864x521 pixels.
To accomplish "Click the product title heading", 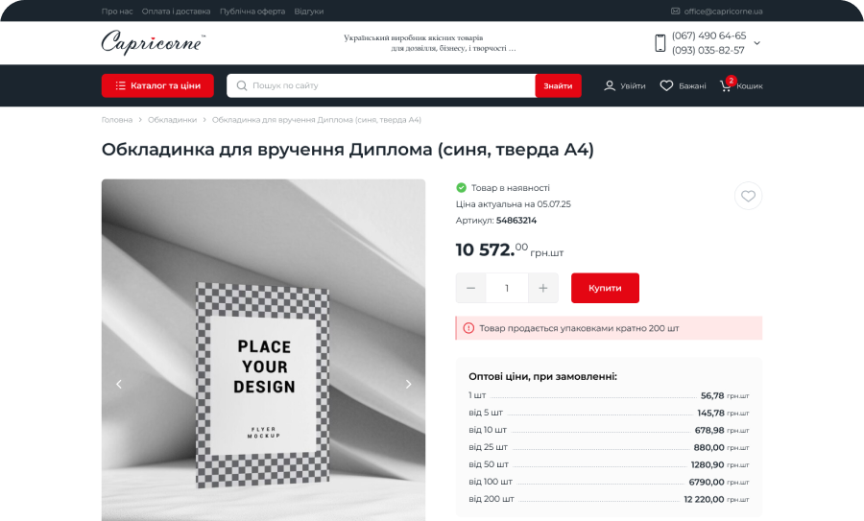I will (x=348, y=150).
